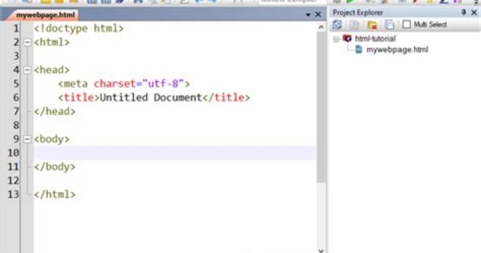Screen dimensions: 481x253
Task: Click the remove folder icon in Project Explorer
Action: click(x=372, y=25)
